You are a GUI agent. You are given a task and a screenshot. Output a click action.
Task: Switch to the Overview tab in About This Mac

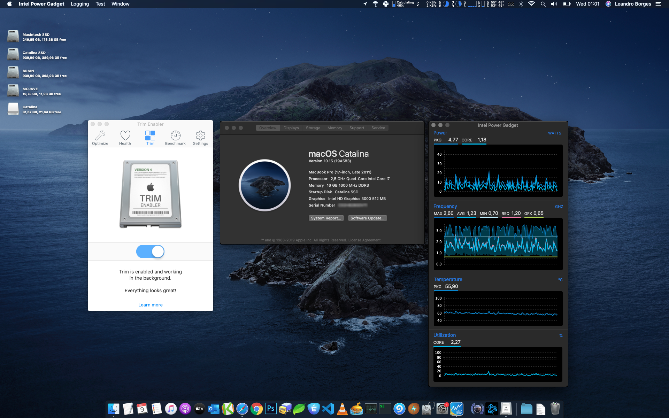point(268,128)
